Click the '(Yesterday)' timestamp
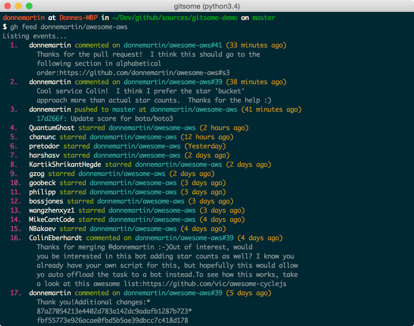 click(205, 146)
